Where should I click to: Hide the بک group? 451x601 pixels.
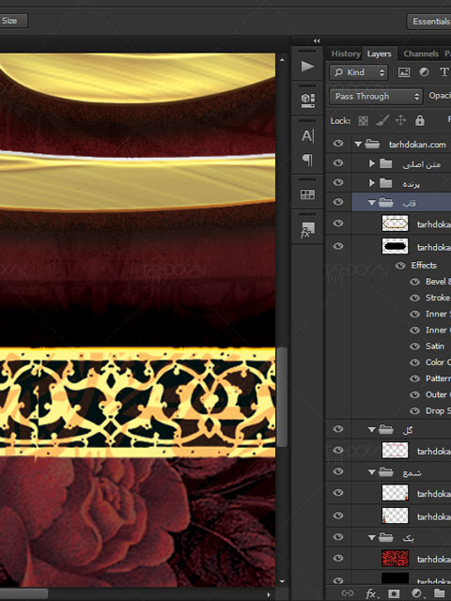338,536
